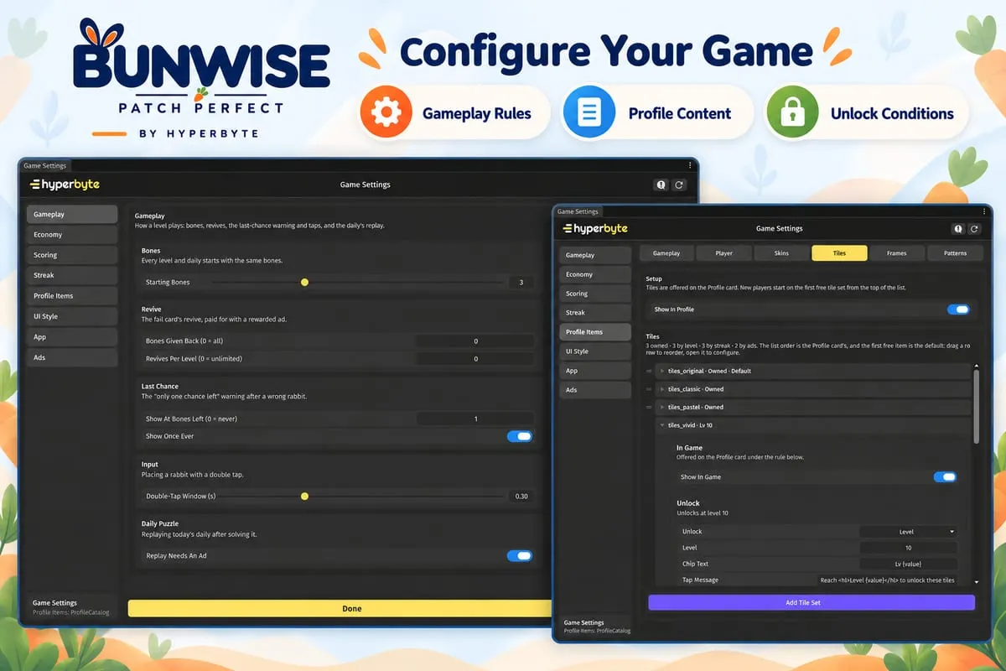Open the Gameplay tab in the top tab row
This screenshot has height=671, width=1006.
click(666, 252)
